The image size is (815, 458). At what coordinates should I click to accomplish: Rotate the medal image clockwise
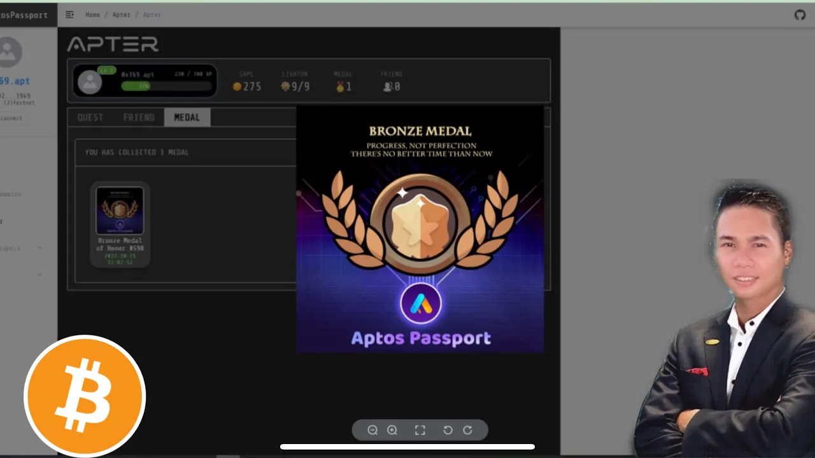pos(467,430)
